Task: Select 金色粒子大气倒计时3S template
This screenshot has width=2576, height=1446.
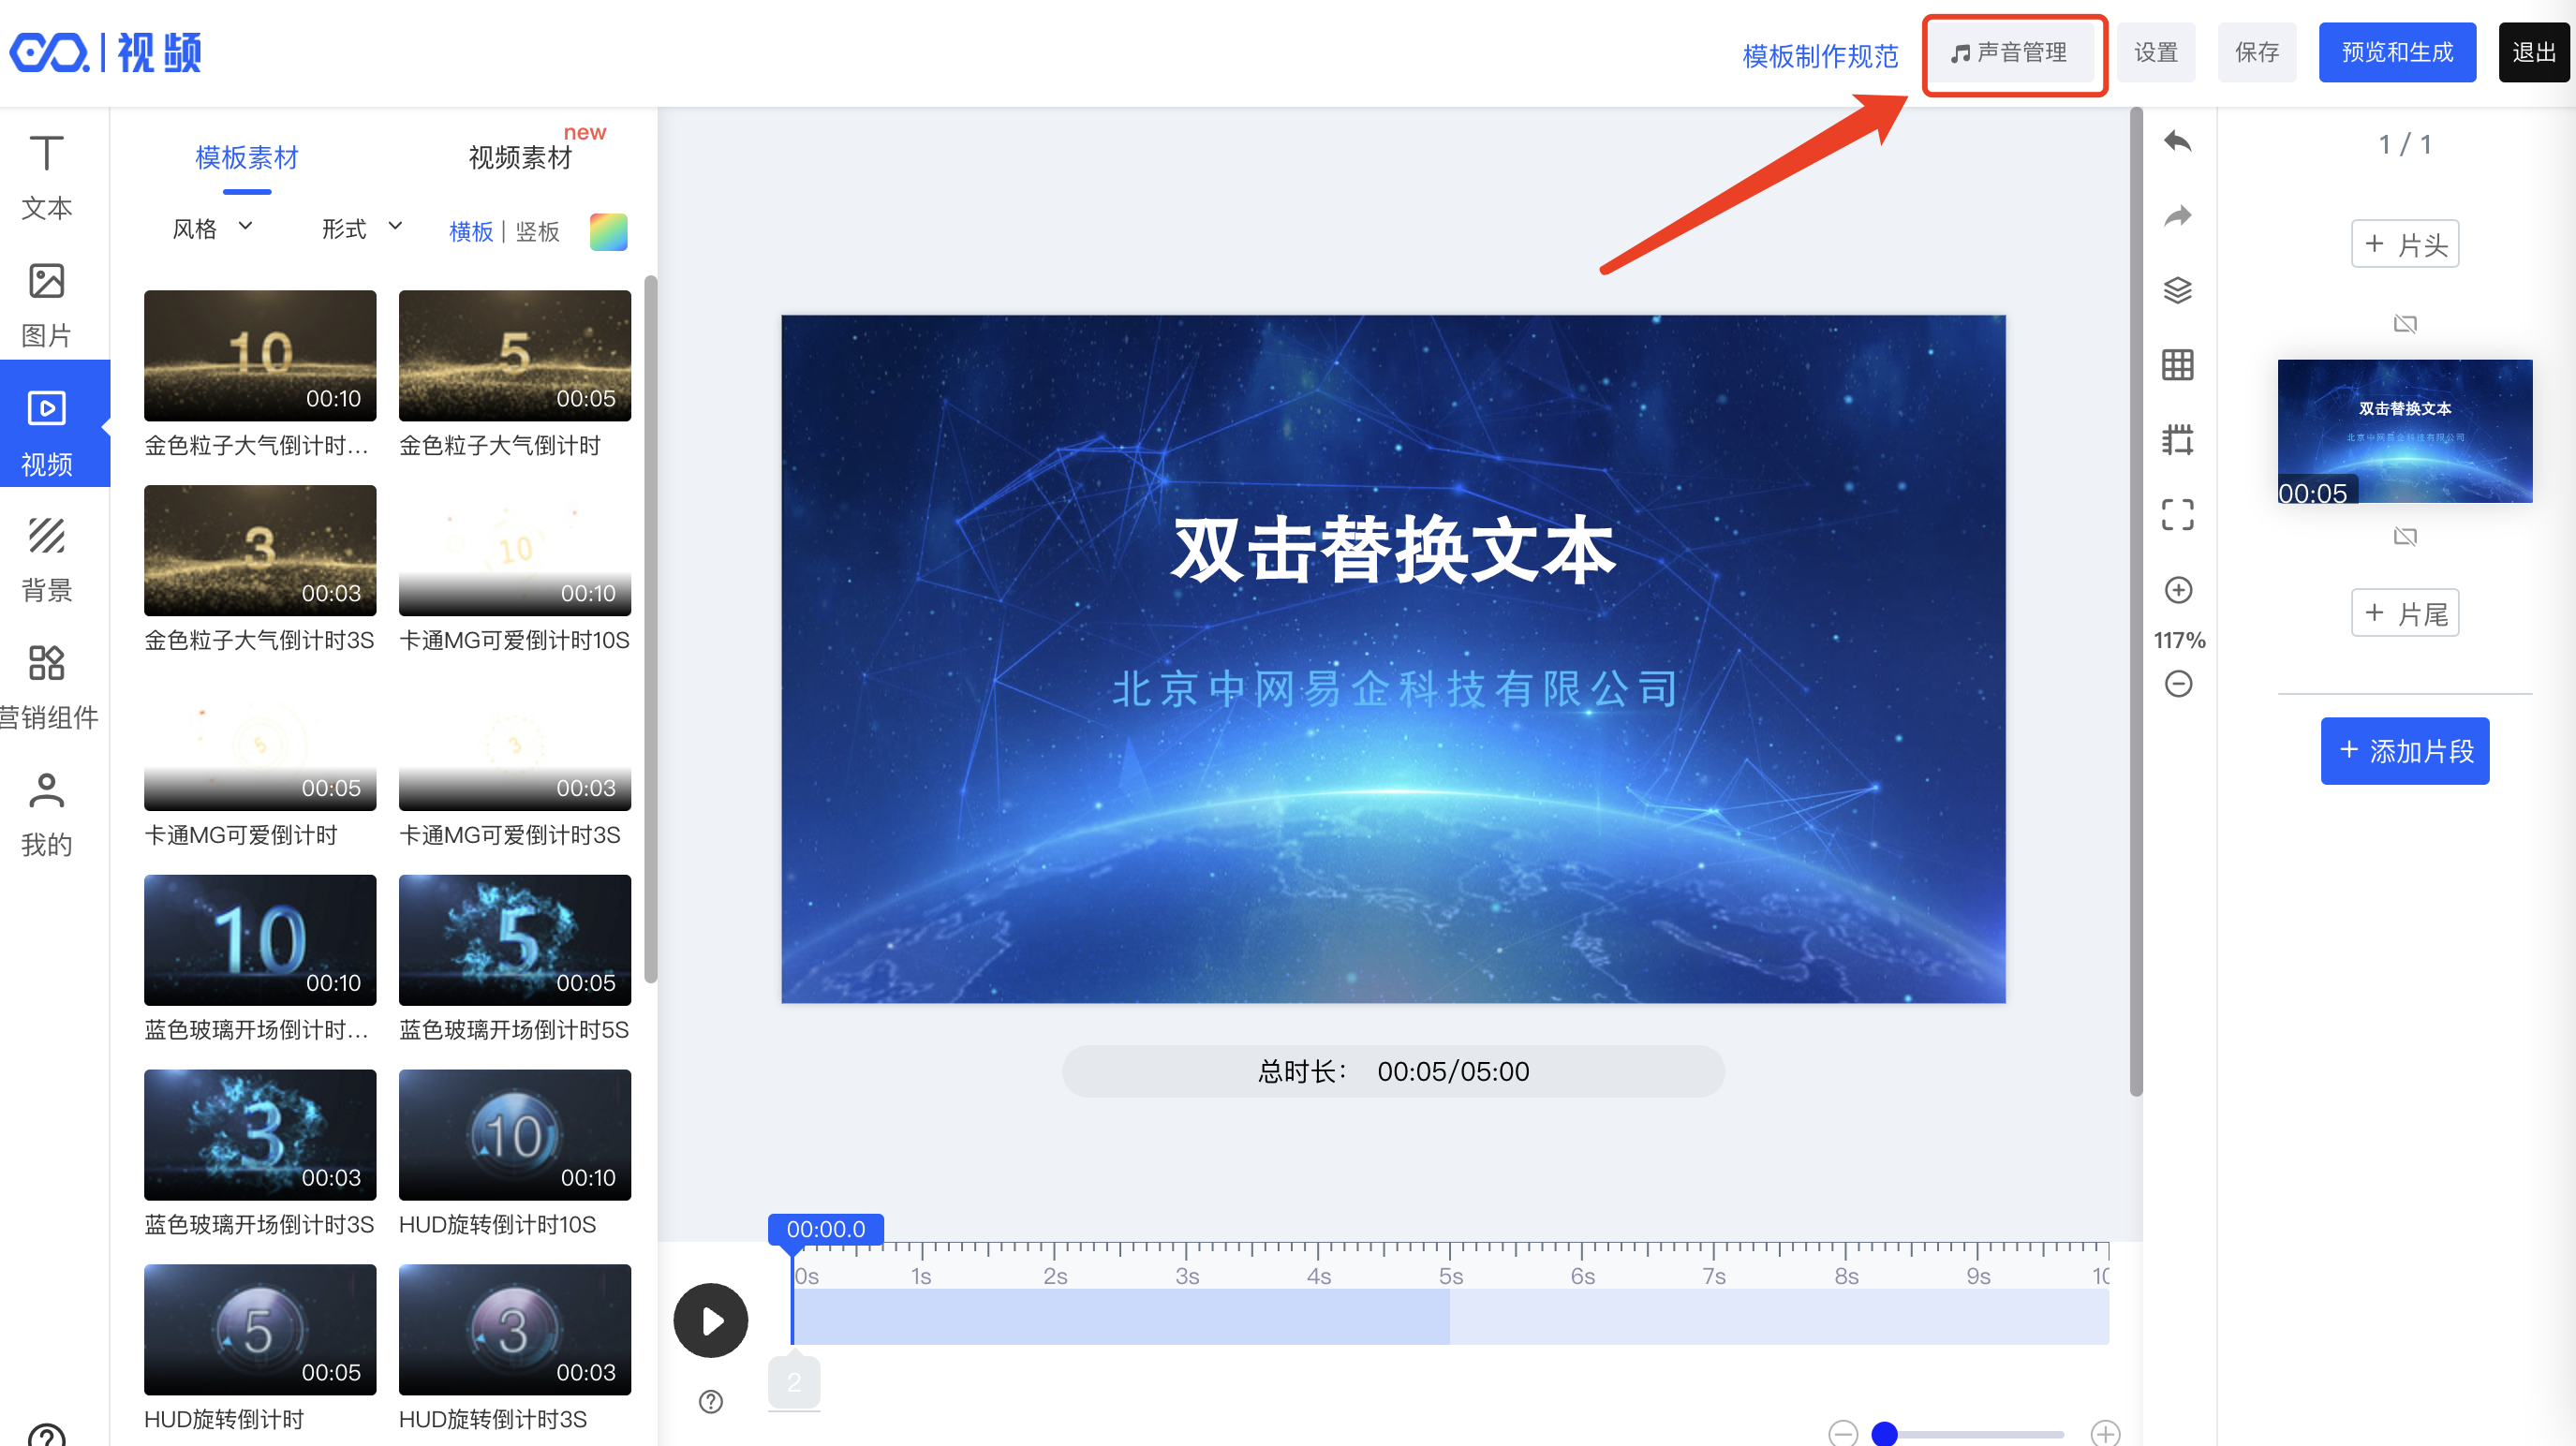Action: tap(260, 551)
